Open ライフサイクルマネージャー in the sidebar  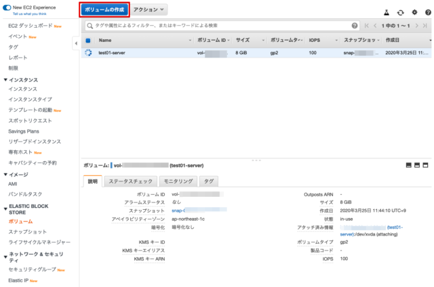tap(39, 242)
